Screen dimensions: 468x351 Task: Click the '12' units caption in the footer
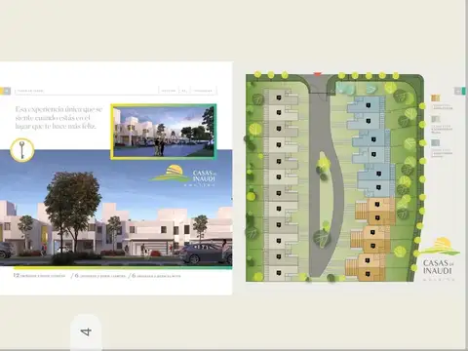click(39, 276)
